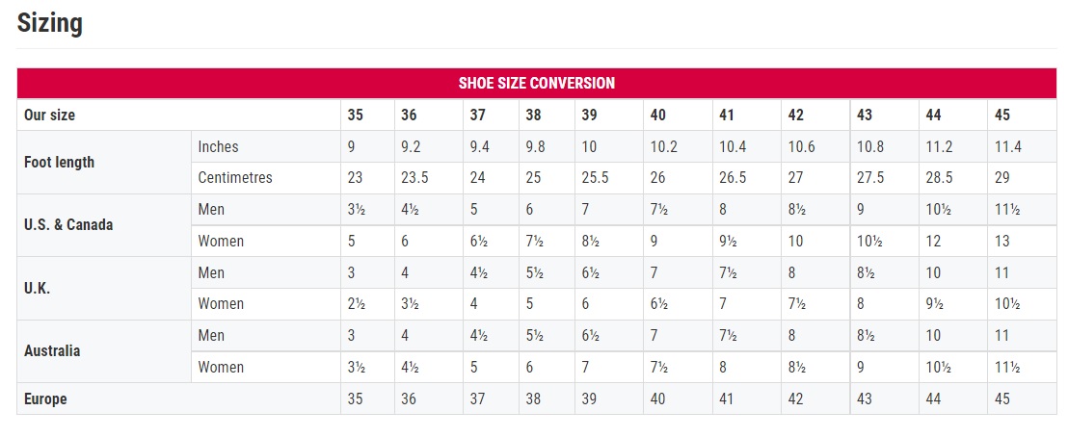Select the Inches sub-label
The width and height of the screenshot is (1068, 437).
point(218,146)
